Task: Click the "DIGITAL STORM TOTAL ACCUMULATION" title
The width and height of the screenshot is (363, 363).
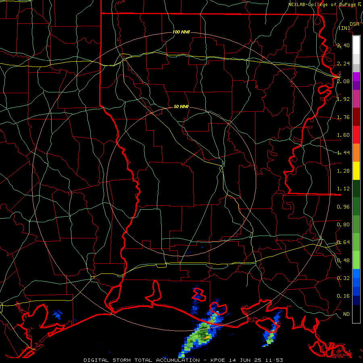Action: click(142, 360)
